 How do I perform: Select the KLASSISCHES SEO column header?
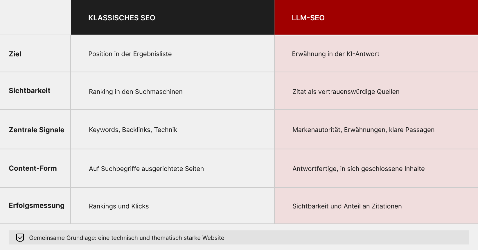tap(172, 17)
